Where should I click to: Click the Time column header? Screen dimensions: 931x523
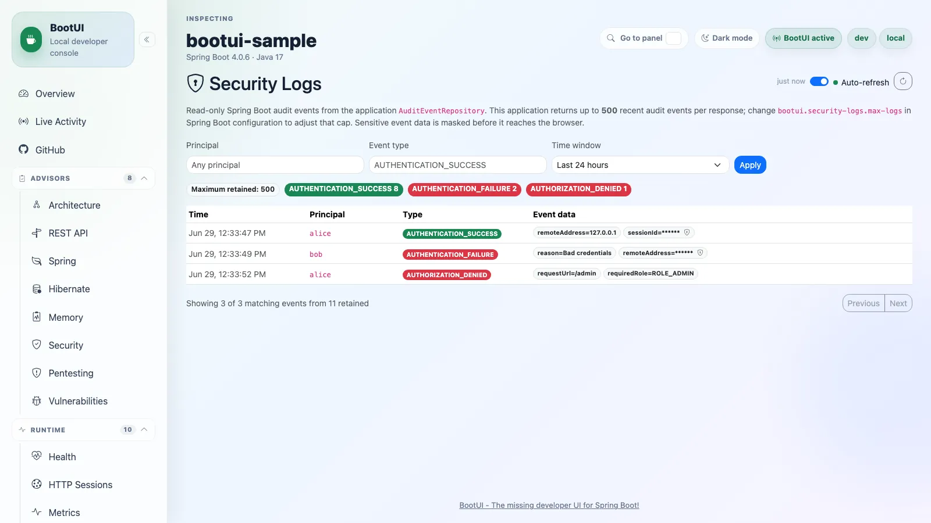click(x=198, y=214)
